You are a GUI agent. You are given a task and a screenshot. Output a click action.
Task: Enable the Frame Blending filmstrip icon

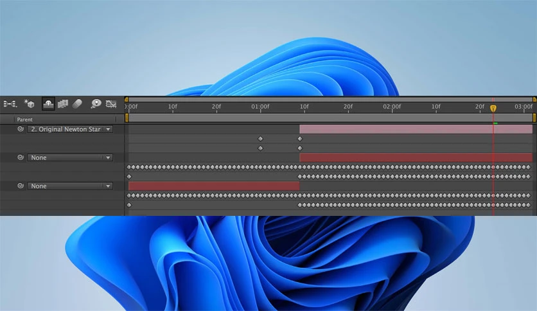point(63,103)
